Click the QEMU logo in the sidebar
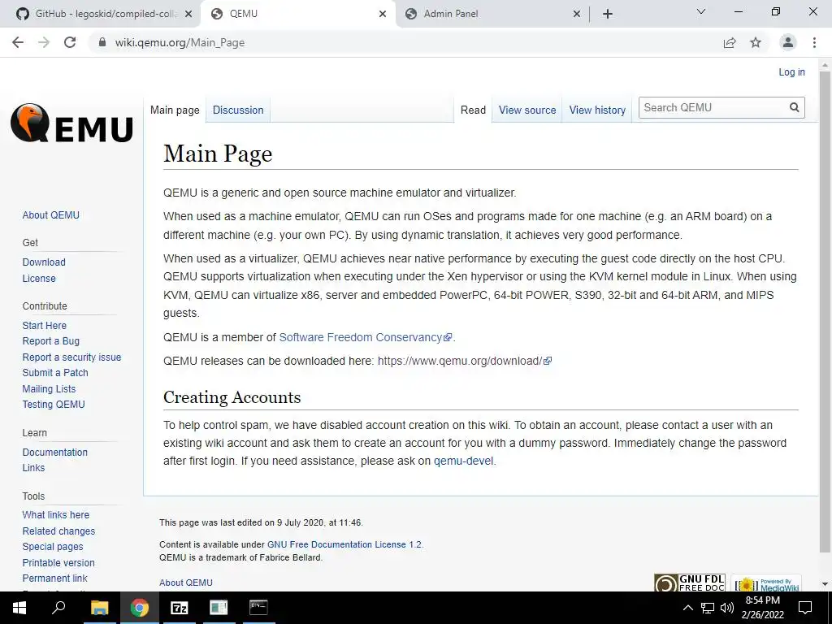 point(71,123)
